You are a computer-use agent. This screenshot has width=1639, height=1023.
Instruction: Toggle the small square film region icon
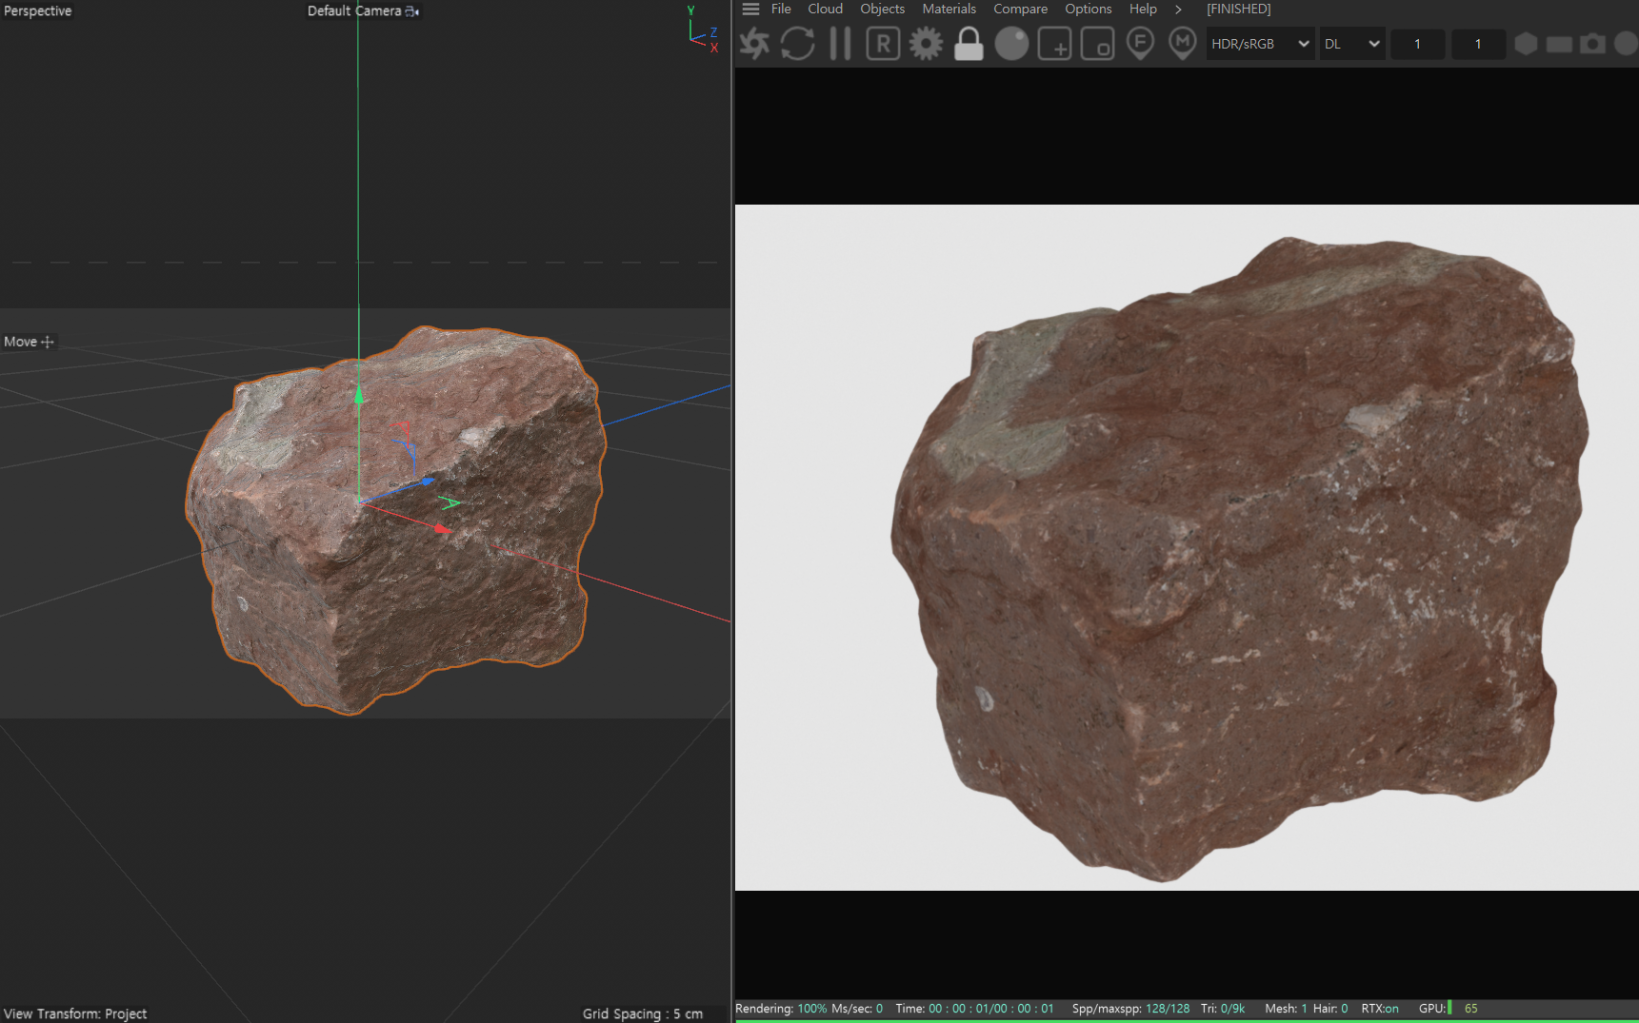pyautogui.click(x=1097, y=44)
